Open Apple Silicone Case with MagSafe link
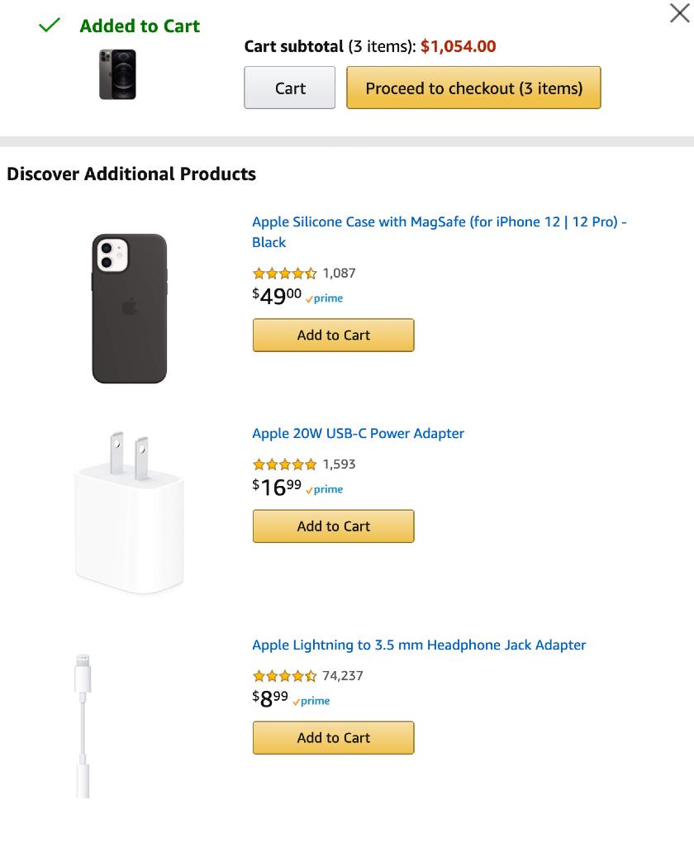694x843 pixels. point(440,231)
